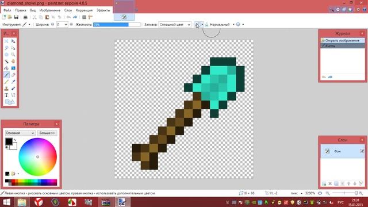The image size is (368, 207).
Task: Select the Clone Stamp tool
Action: pos(6,89)
